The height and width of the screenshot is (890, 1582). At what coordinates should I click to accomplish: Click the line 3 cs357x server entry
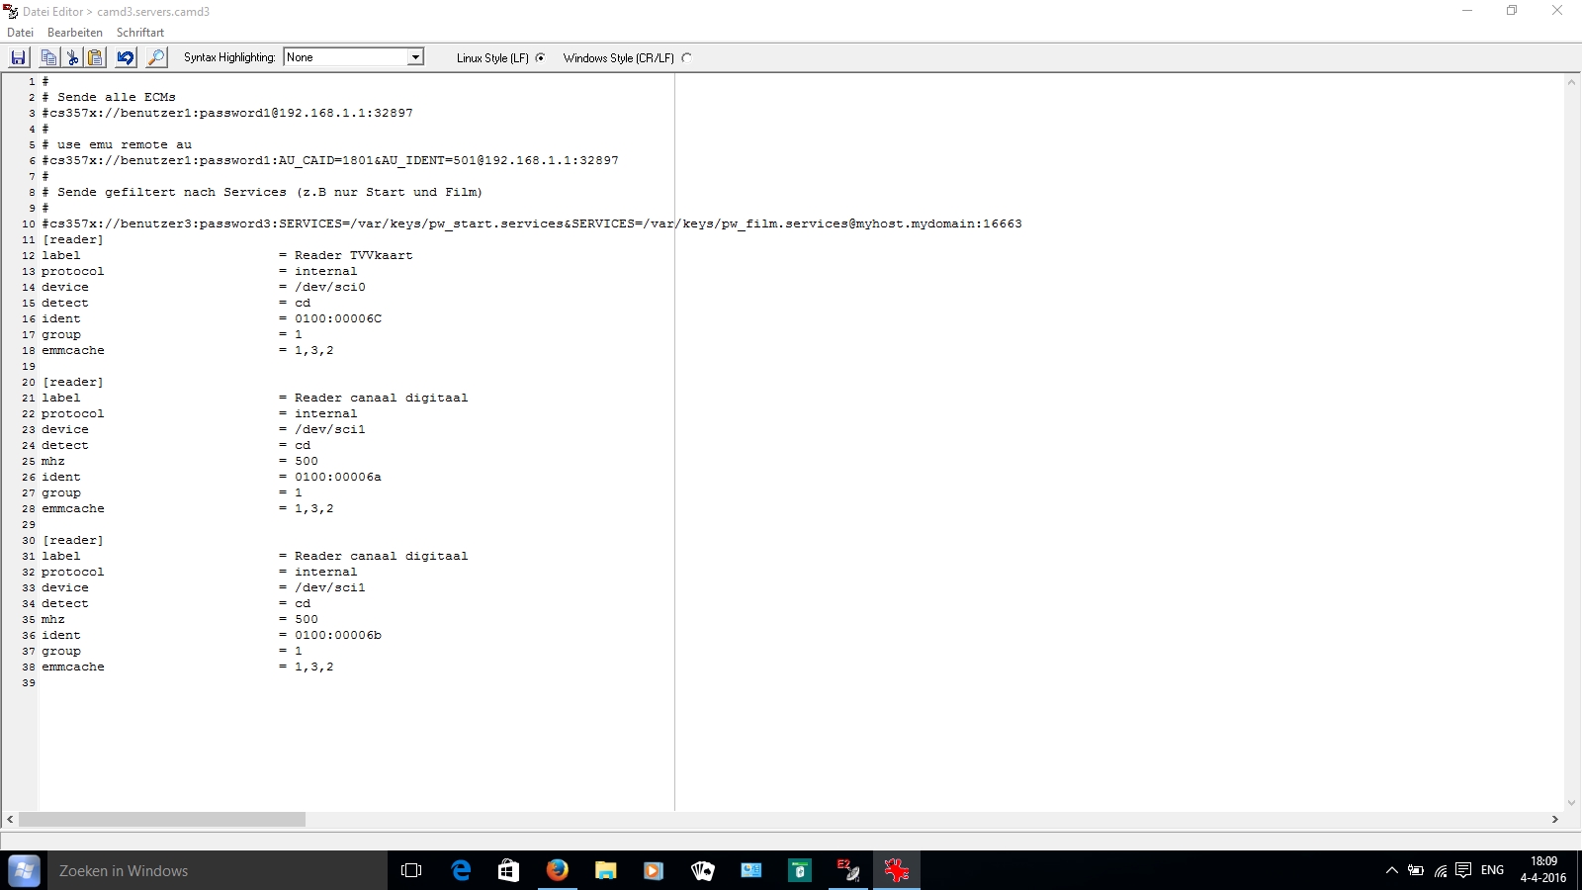pos(227,113)
